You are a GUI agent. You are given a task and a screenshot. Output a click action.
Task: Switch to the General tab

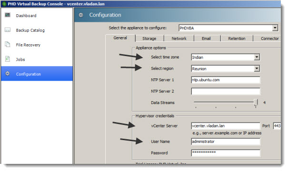[120, 38]
